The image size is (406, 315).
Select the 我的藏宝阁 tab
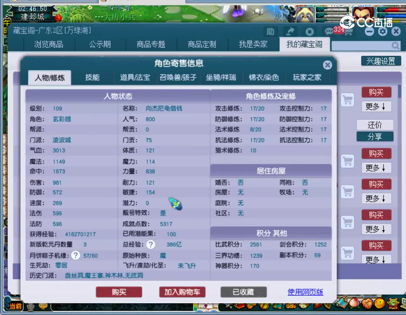point(304,44)
